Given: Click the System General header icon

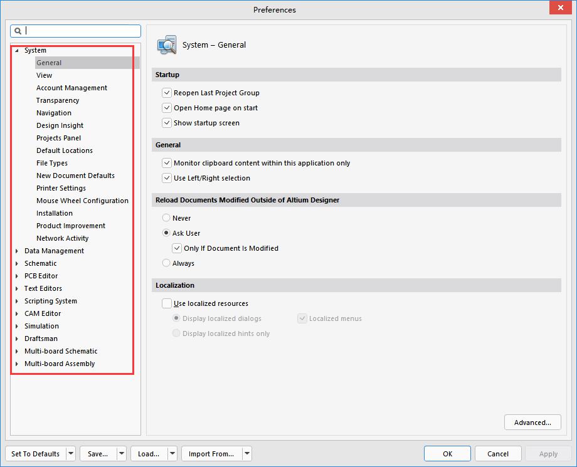Looking at the screenshot, I should click(x=167, y=45).
